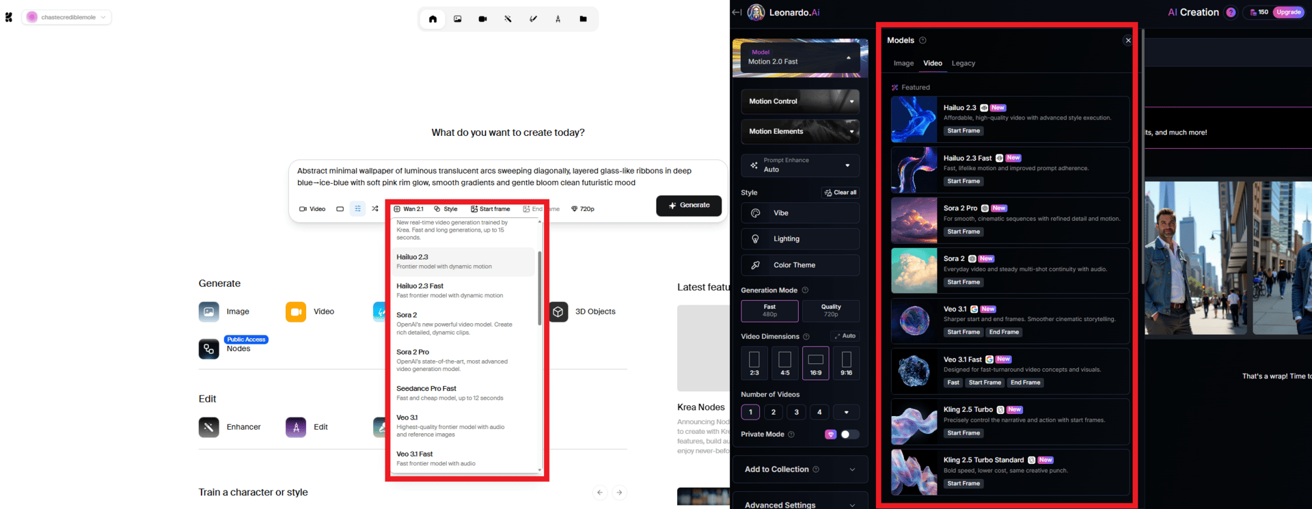Image resolution: width=1312 pixels, height=509 pixels.
Task: Click the Models info help icon
Action: [922, 40]
